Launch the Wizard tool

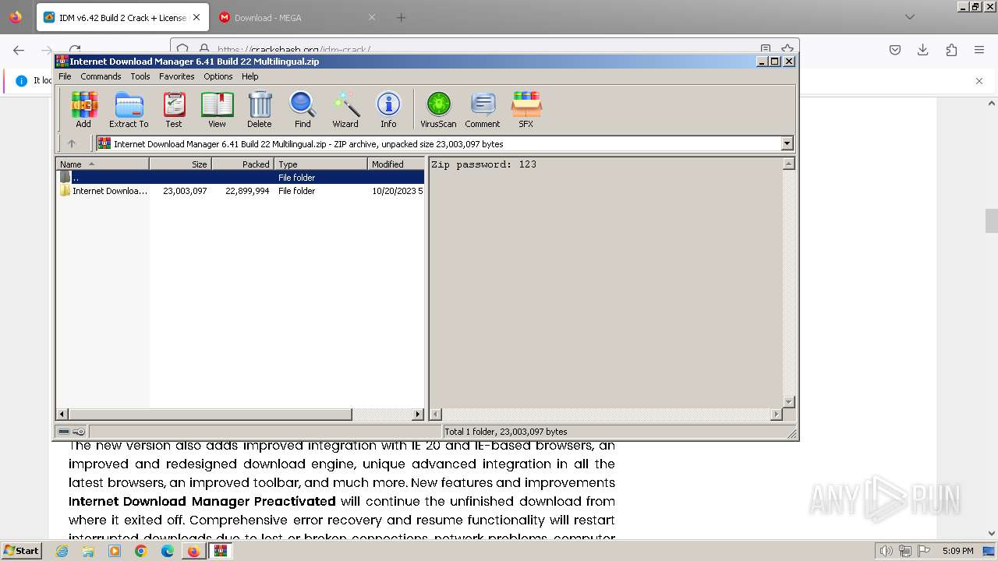pos(345,109)
